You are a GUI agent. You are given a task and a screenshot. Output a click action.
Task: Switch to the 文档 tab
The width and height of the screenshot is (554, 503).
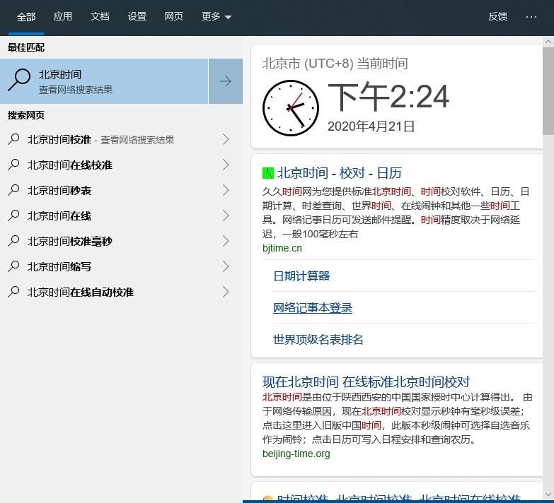pos(100,16)
